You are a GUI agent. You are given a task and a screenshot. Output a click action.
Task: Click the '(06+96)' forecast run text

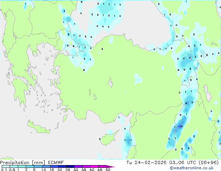[x=208, y=163]
